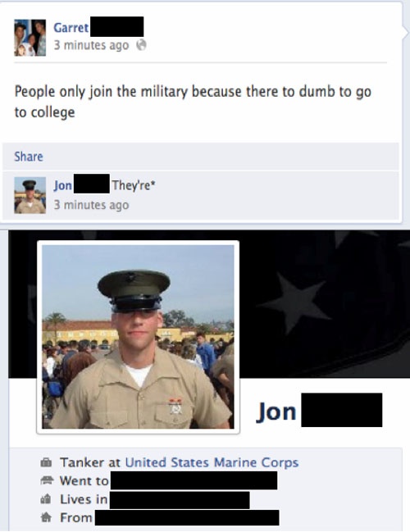Click Jon's profile name heading
The height and width of the screenshot is (532, 410).
tap(276, 412)
